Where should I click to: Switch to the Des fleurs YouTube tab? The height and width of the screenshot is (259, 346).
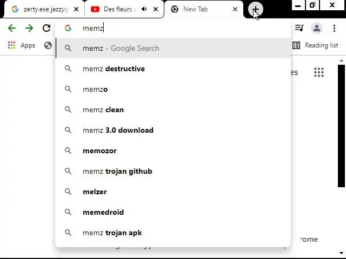tap(116, 9)
